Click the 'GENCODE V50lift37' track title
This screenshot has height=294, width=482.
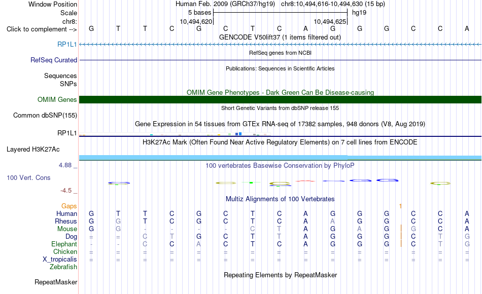[x=280, y=37]
